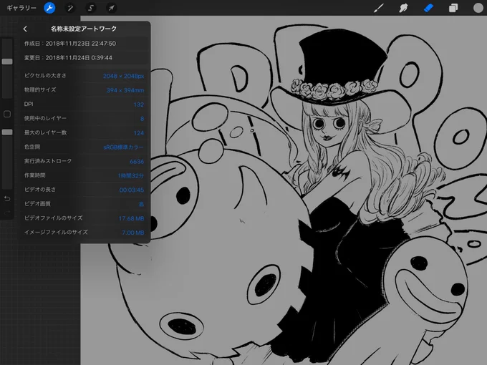Select the Eraser tool

tap(428, 8)
